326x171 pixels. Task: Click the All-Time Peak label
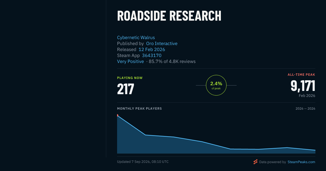point(302,75)
